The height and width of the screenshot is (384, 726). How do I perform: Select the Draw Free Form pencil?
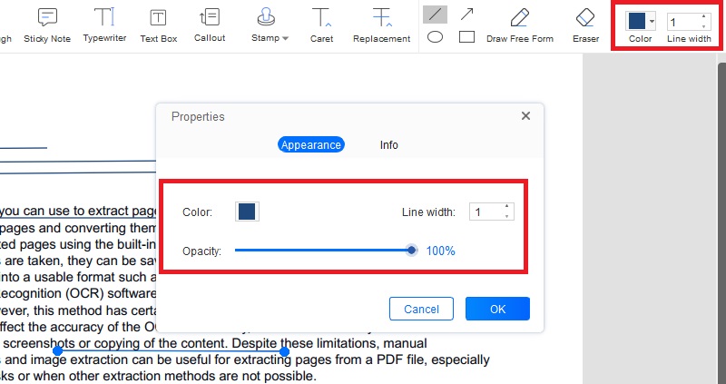[519, 26]
